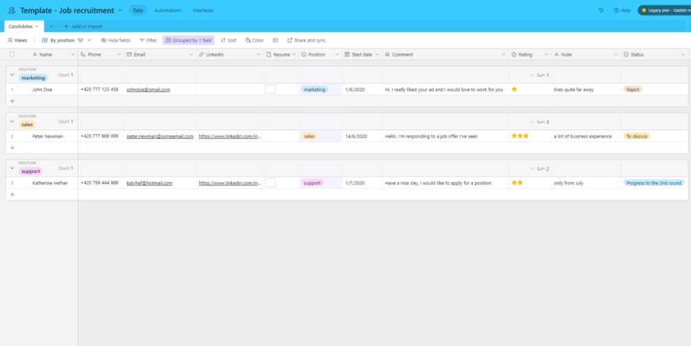
Task: Open the base history clock icon
Action: (x=601, y=10)
